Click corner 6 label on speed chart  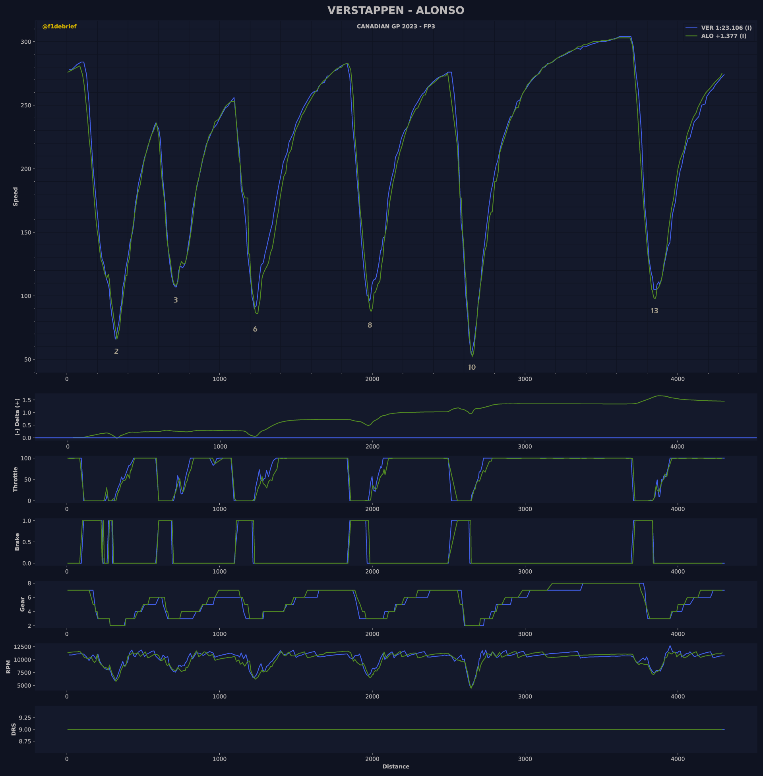tap(255, 330)
